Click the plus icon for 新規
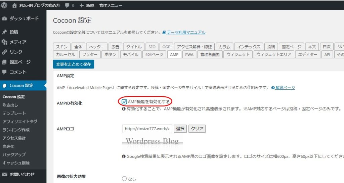344x183 pixels. point(81,6)
